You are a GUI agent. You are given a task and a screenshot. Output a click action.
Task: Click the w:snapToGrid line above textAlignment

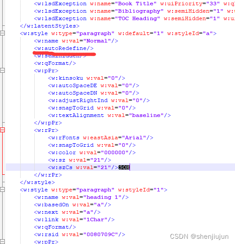pos(92,108)
